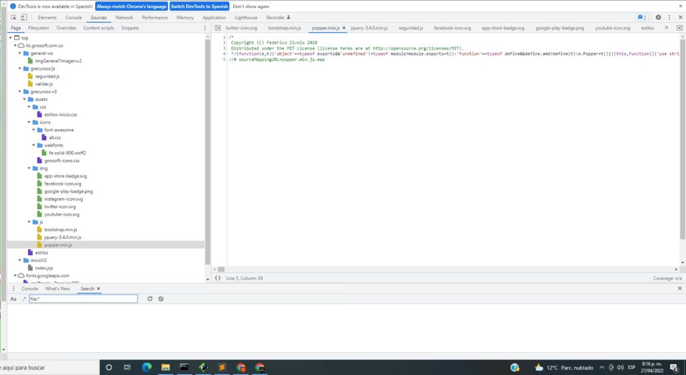Click the pretty print braces icon
This screenshot has width=686, height=375.
pos(218,279)
